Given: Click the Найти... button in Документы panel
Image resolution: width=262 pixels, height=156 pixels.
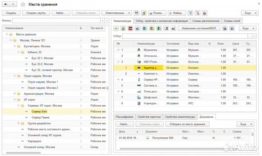Looking at the screenshot, I should click(x=125, y=124).
